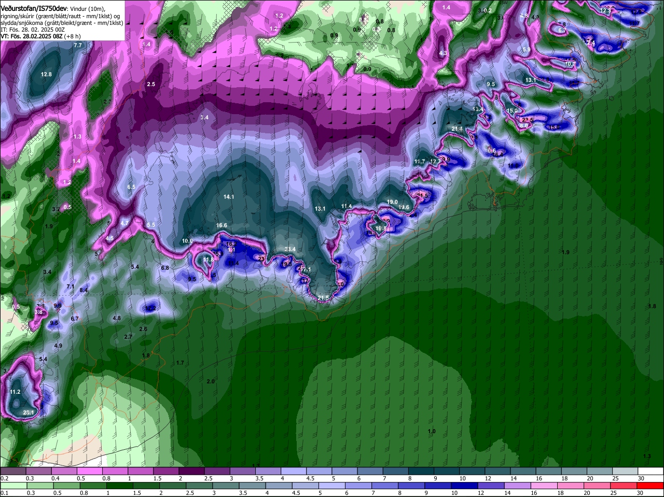Pick the upper legend swatch starting at 4
This screenshot has height=497, width=664.
click(x=293, y=471)
